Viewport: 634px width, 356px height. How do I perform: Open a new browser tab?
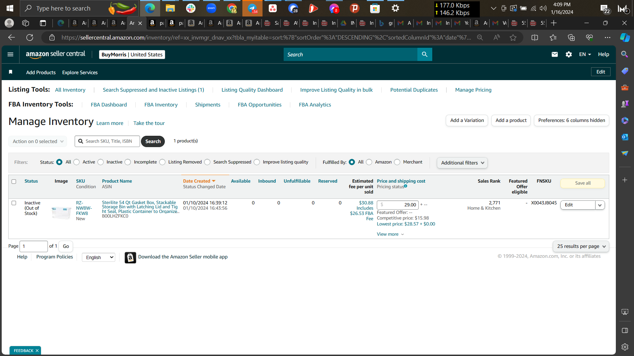554,23
